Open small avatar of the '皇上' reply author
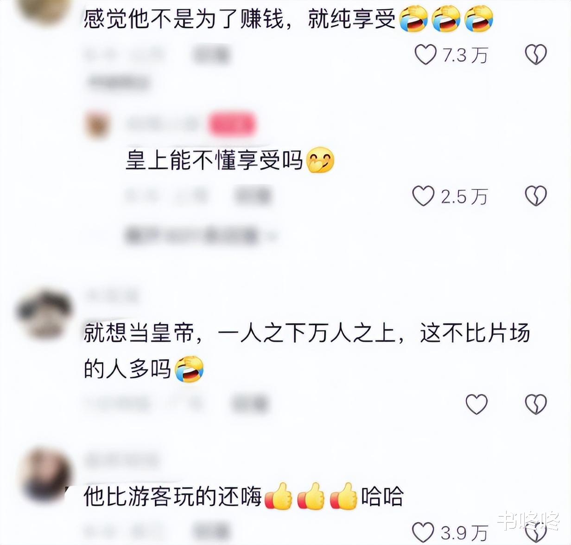 pos(98,125)
